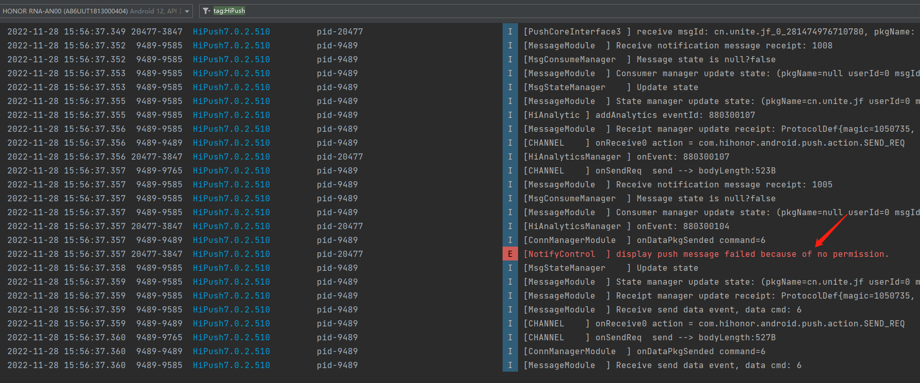Image resolution: width=920 pixels, height=383 pixels.
Task: Click timestamp 15:56:37.358 log row
Action: click(94, 268)
